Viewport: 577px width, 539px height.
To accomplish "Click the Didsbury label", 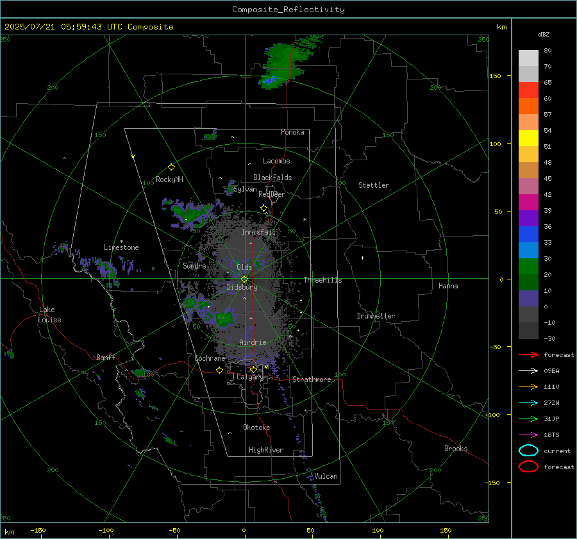I will 242,287.
